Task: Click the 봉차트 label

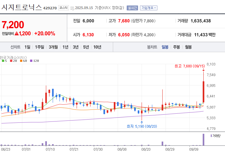Action: (152, 47)
